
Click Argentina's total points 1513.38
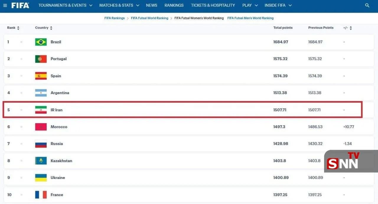pos(280,93)
